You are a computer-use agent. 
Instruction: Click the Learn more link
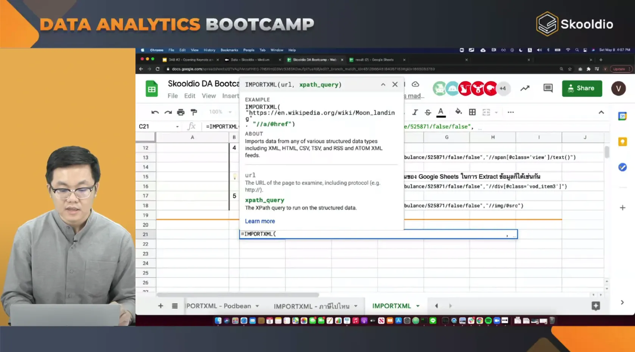pyautogui.click(x=260, y=221)
